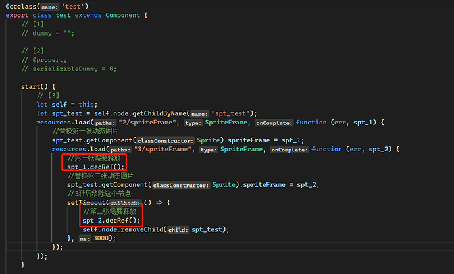Click the comment line // [2]
454x274 pixels.
point(32,51)
